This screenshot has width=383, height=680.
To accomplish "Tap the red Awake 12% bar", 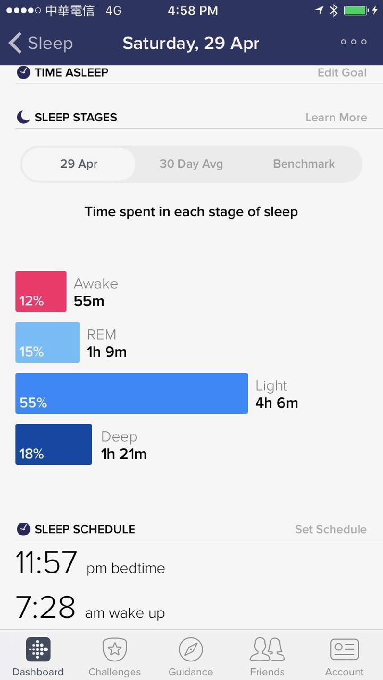I will [41, 291].
